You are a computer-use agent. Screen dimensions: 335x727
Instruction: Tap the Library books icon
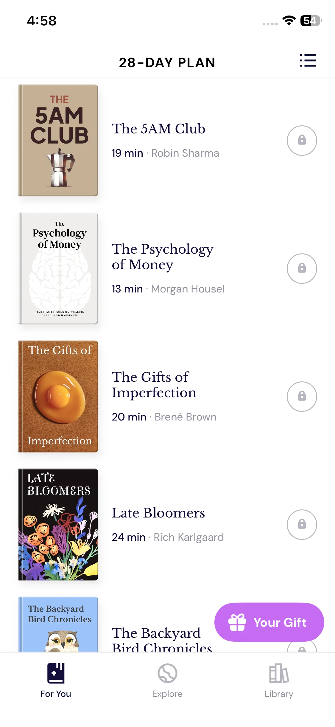[279, 673]
